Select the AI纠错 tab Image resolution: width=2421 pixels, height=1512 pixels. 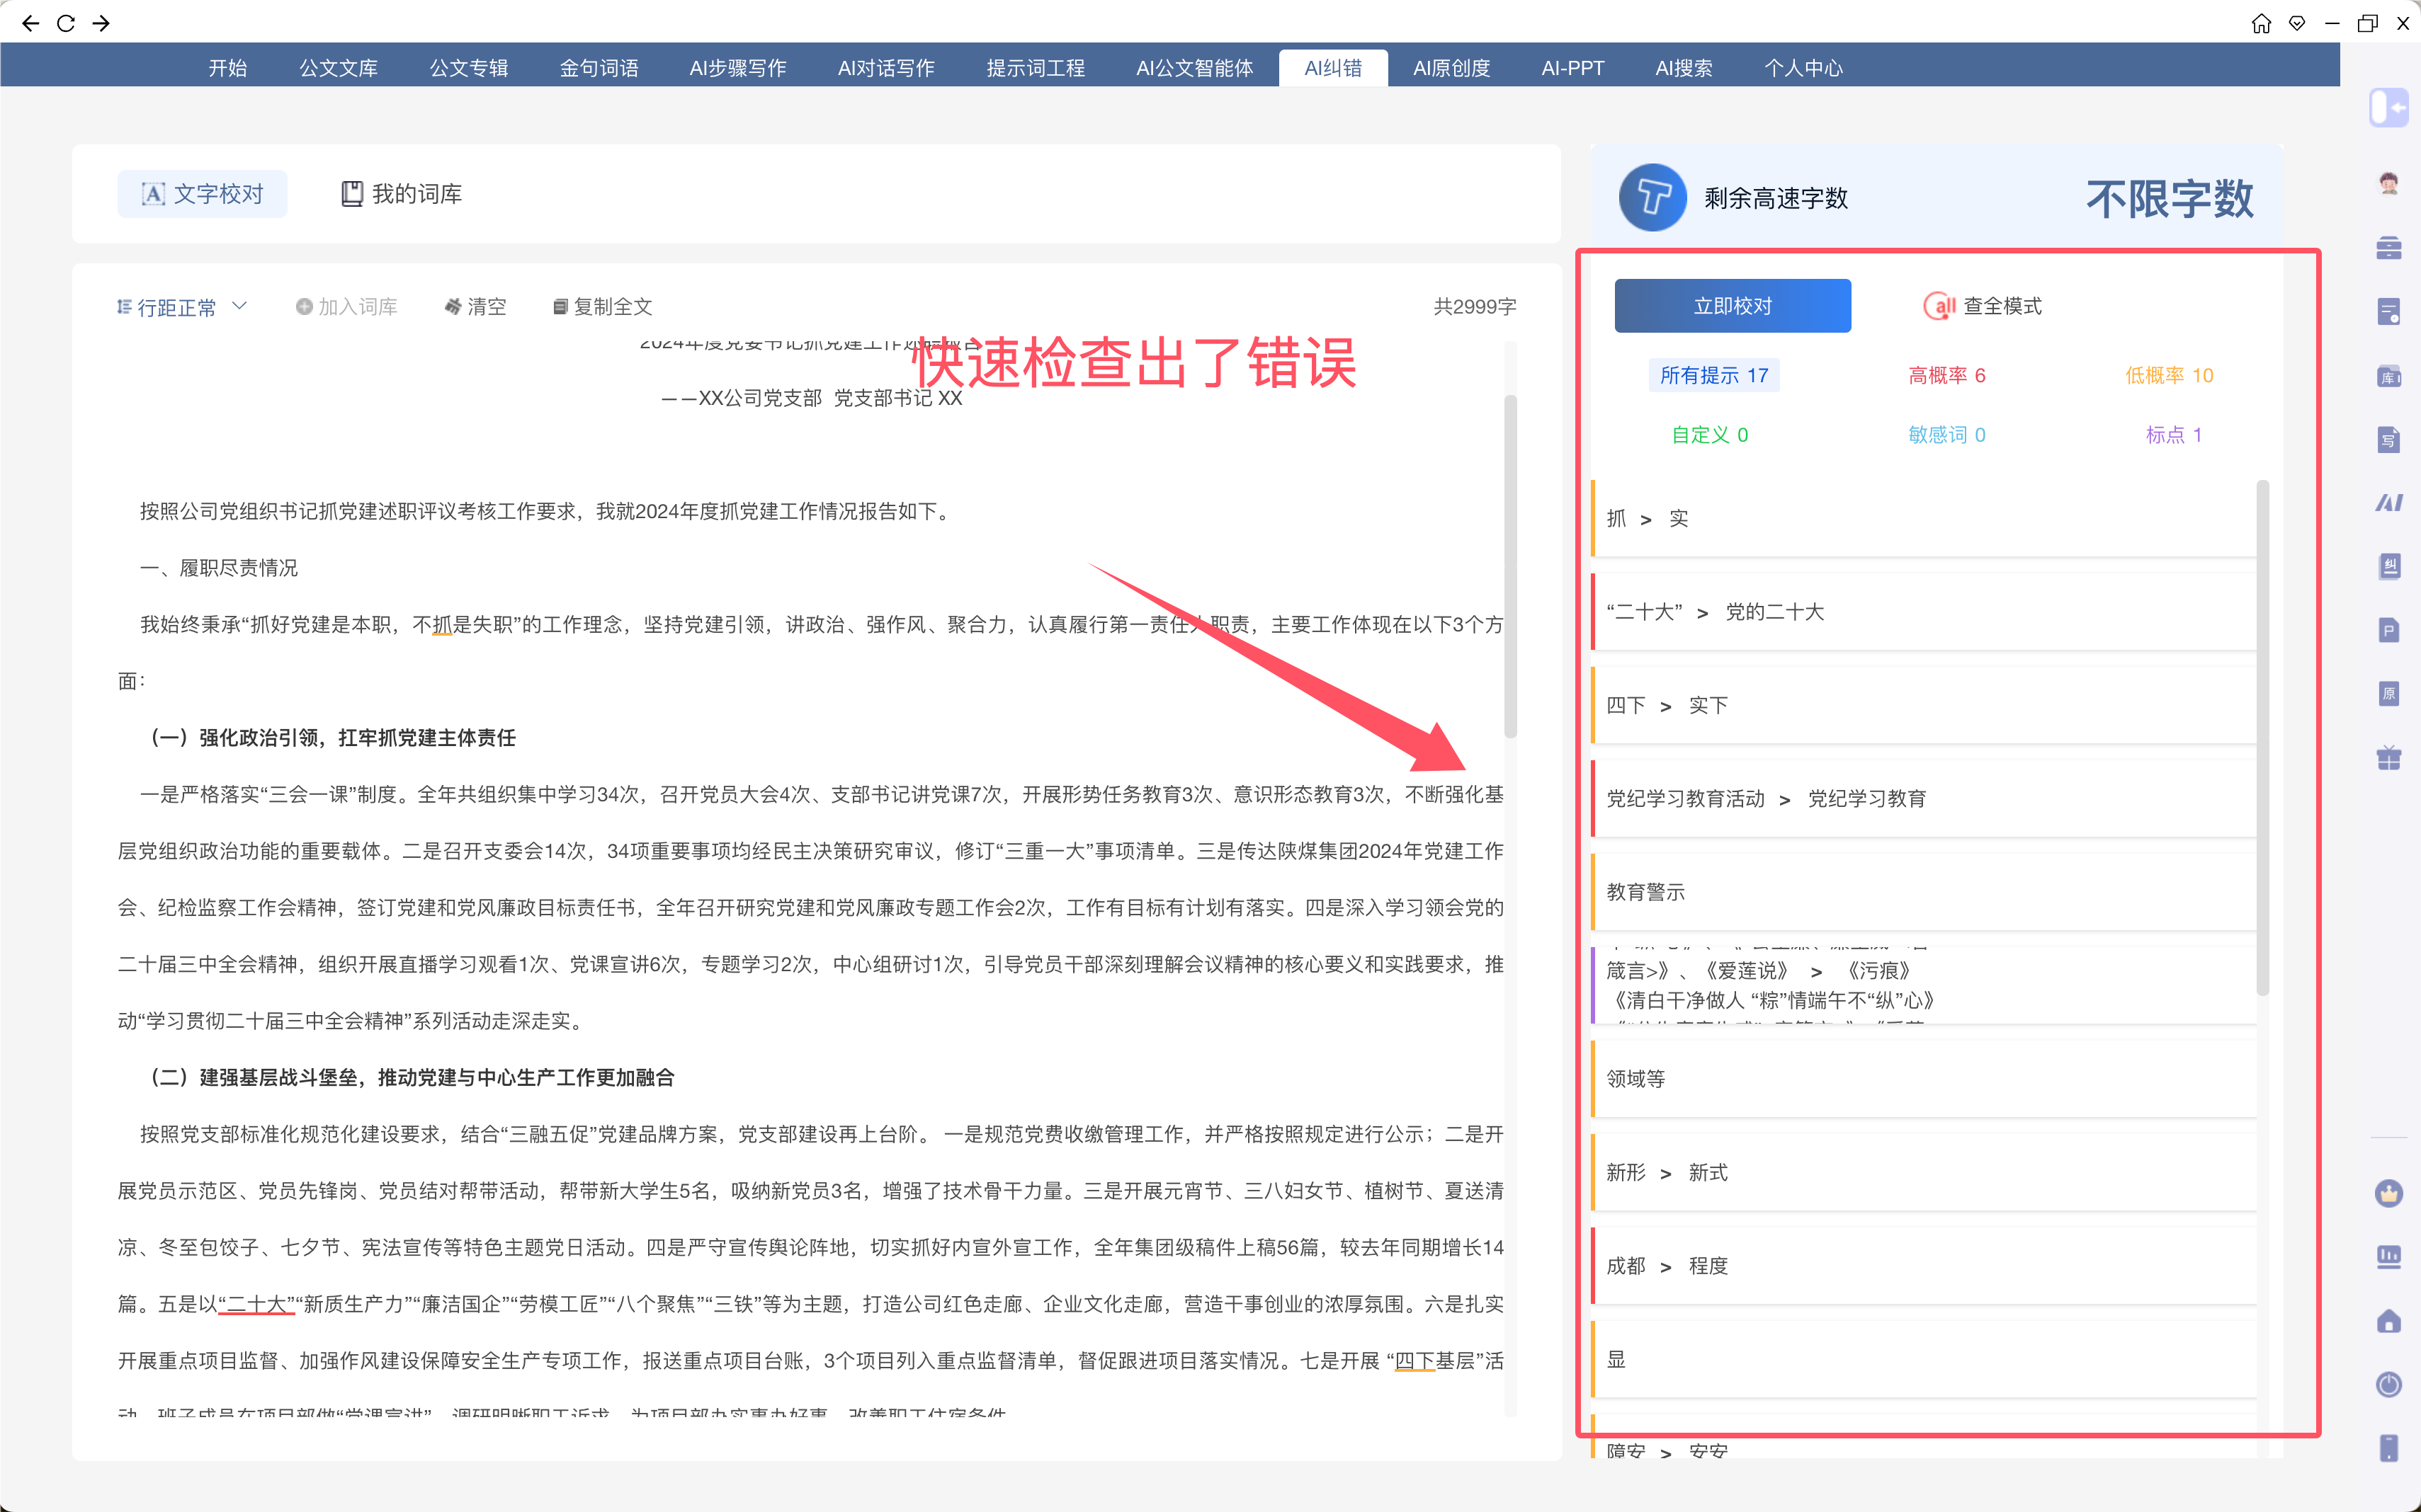1334,68
